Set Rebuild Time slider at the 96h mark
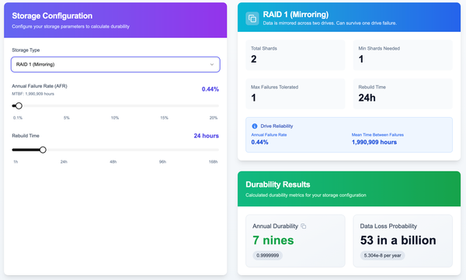This screenshot has height=280, width=466. coord(162,150)
